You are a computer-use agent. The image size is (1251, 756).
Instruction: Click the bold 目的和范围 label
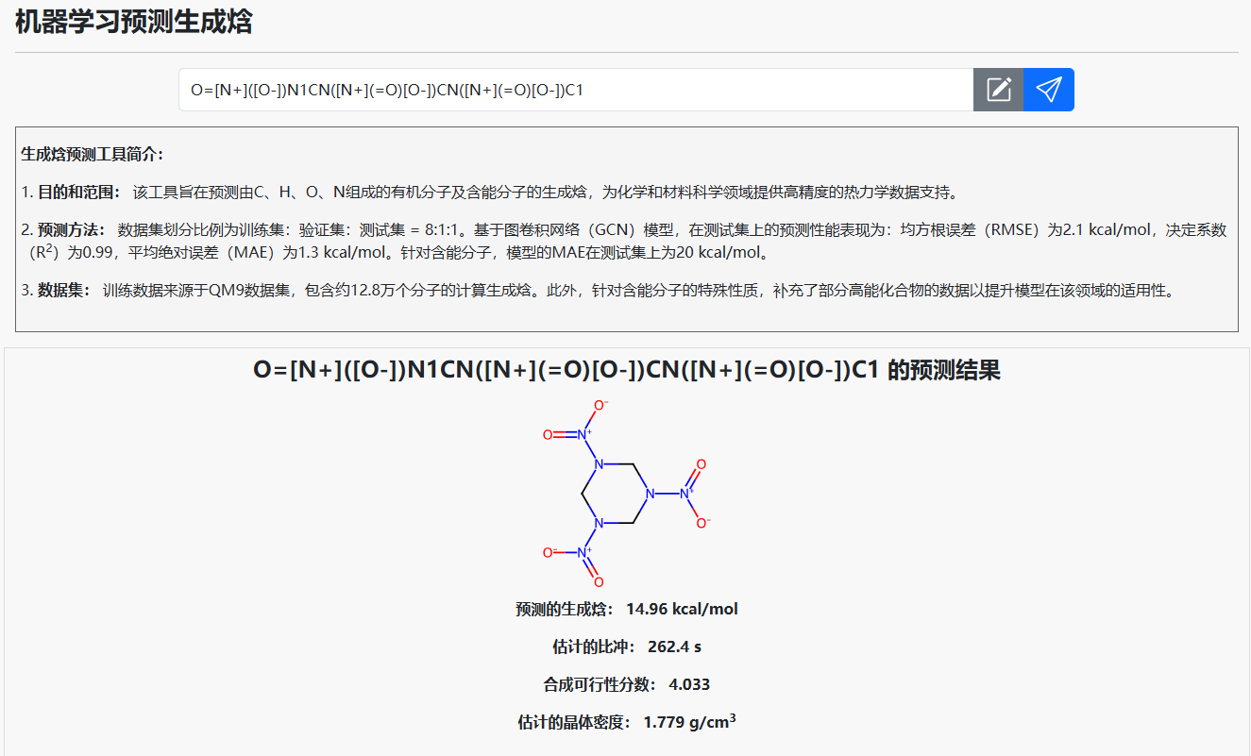click(x=78, y=193)
